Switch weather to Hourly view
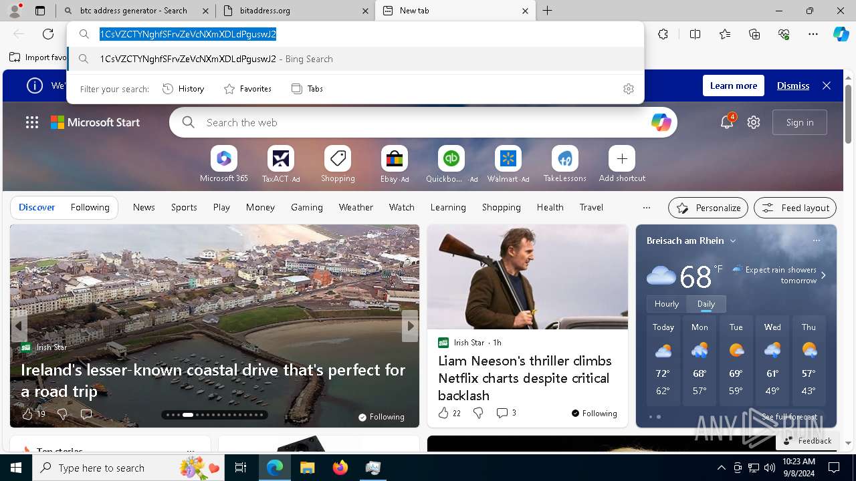The height and width of the screenshot is (481, 856). coord(666,304)
